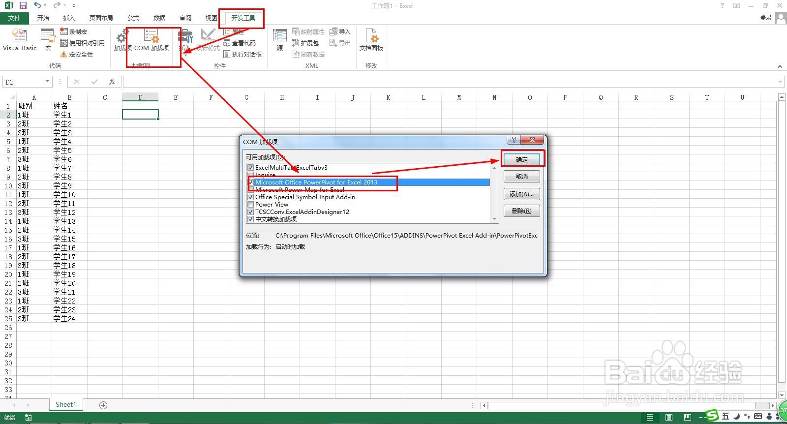Select cell B25 containing 学生24
This screenshot has width=787, height=424.
(69, 318)
